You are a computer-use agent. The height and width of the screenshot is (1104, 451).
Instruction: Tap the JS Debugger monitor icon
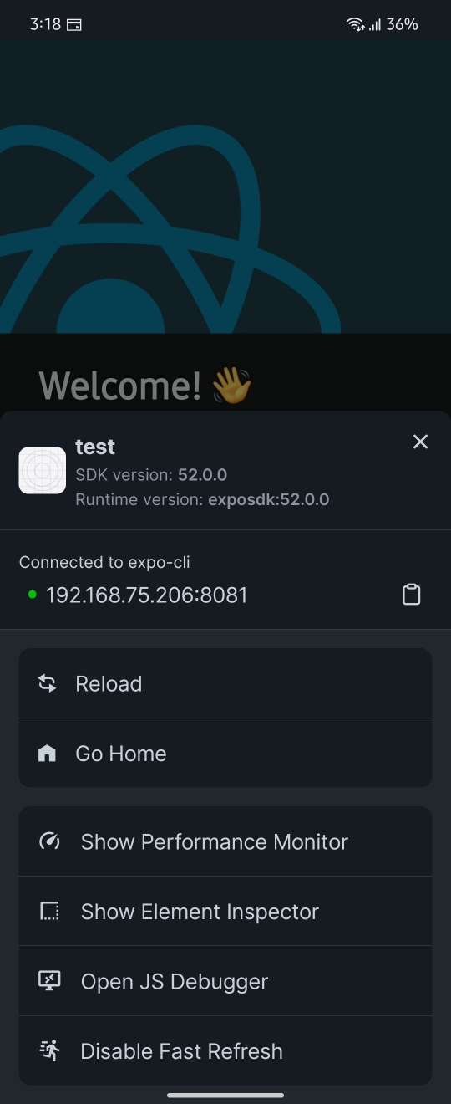(x=49, y=981)
